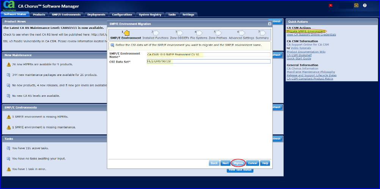Go to wizard step 4 File Systems
This screenshot has width=380, height=189.
(x=199, y=33)
